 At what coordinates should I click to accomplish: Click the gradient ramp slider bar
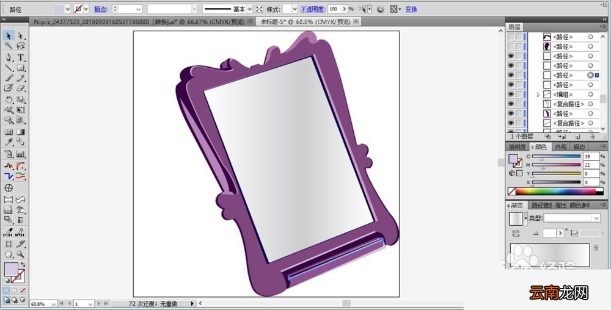click(549, 254)
